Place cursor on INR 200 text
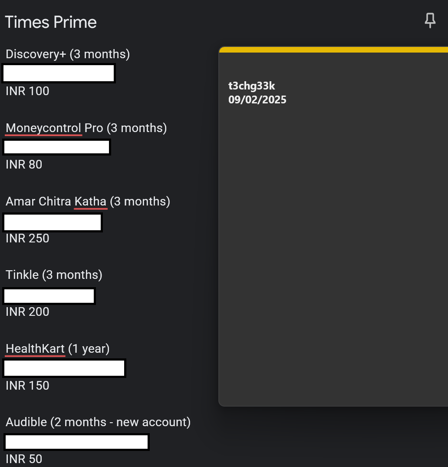Screen dimensions: 448x467 pos(27,312)
